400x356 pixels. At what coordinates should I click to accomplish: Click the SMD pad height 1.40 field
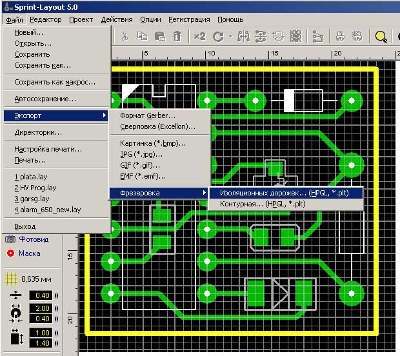tap(41, 343)
